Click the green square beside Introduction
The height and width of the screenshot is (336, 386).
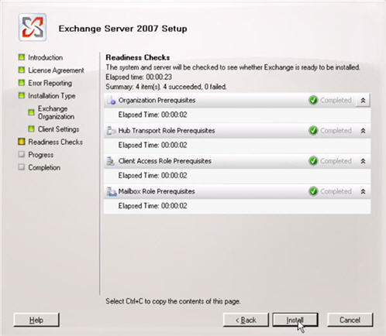click(x=22, y=57)
